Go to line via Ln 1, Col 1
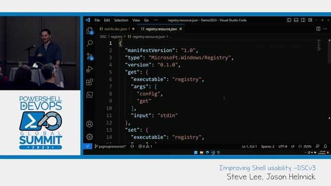Image resolution: width=331 pixels, height=186 pixels. 249,146
